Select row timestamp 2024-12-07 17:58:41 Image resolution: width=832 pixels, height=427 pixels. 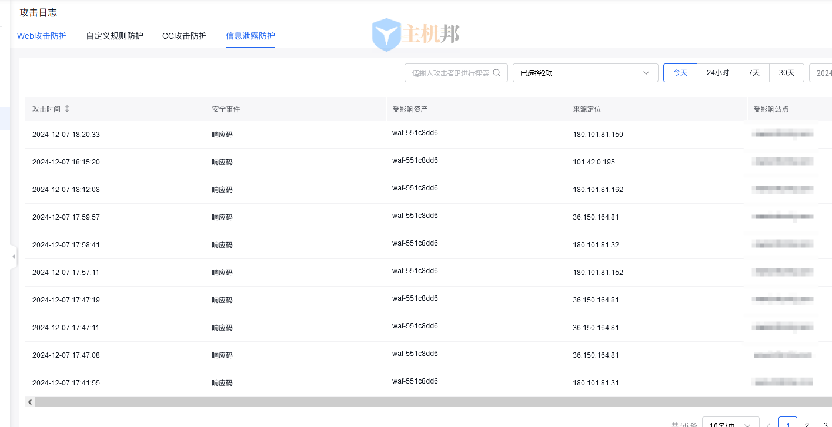(x=66, y=245)
